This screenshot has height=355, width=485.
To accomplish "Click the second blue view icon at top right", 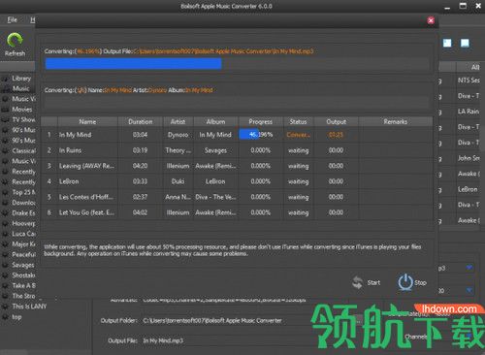I will [465, 43].
